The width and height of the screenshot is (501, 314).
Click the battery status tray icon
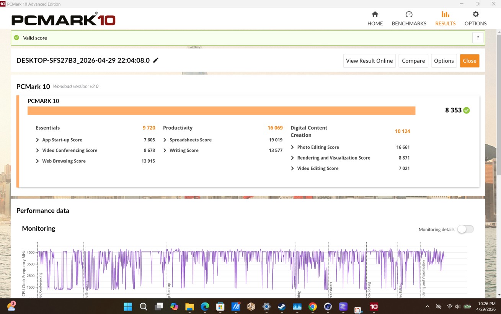pos(467,306)
